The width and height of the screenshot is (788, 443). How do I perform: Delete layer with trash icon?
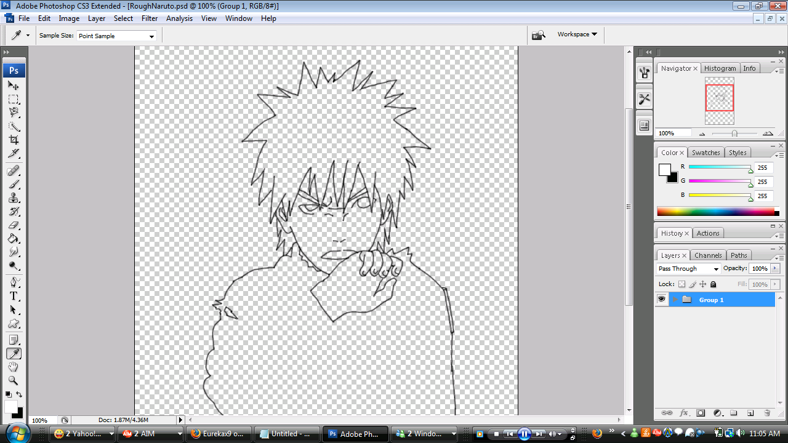click(x=767, y=413)
